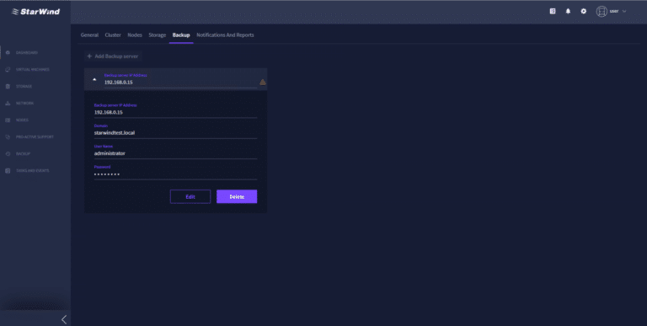The width and height of the screenshot is (647, 326).
Task: Click the warning triangle on 192.168.0.15 card
Action: [x=263, y=82]
